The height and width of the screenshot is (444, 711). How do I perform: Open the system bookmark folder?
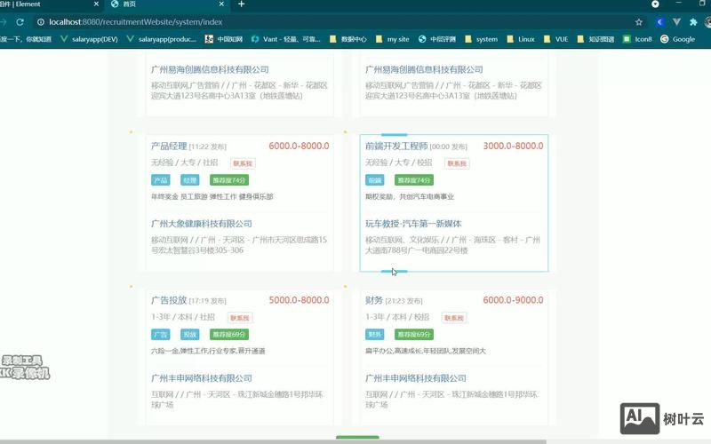[481, 39]
